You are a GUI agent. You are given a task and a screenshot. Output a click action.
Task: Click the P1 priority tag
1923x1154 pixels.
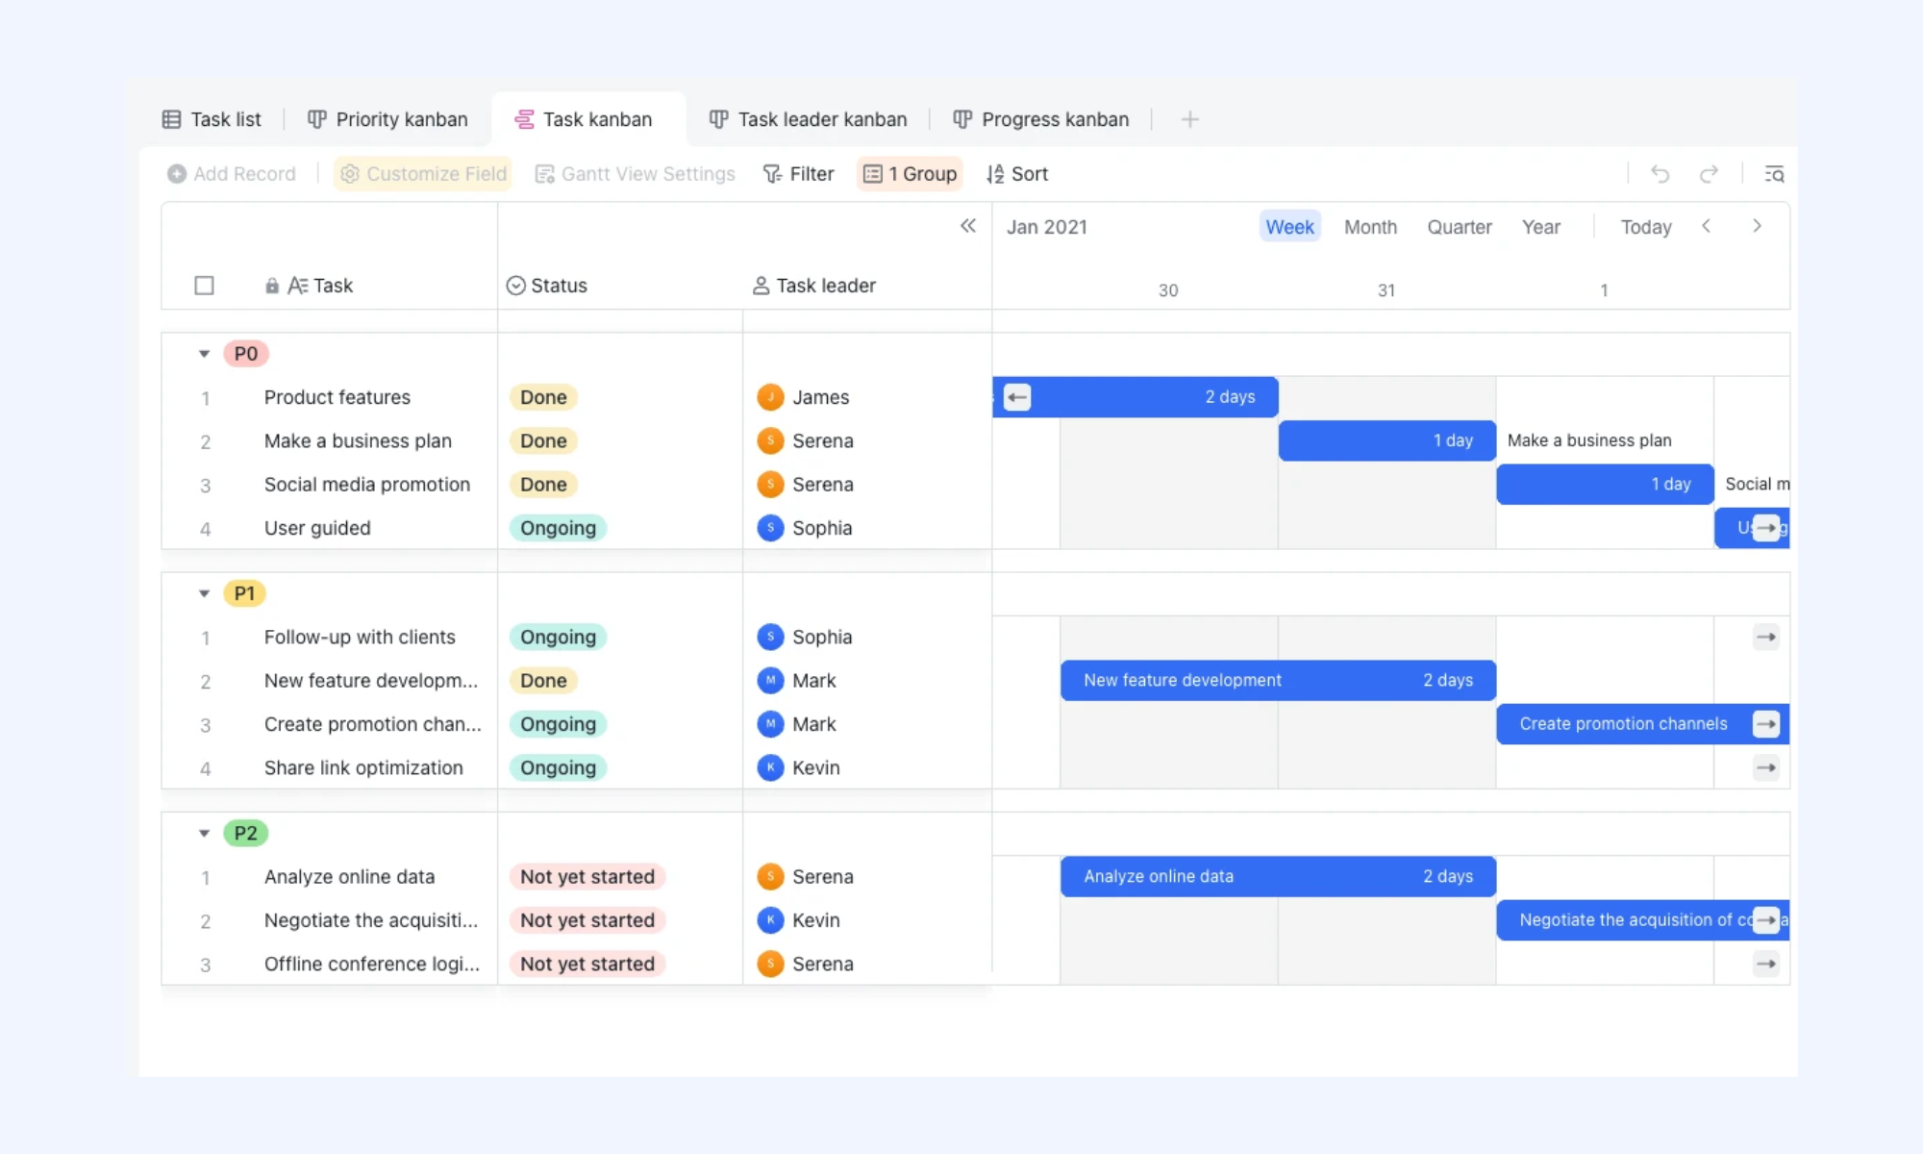[x=245, y=593]
